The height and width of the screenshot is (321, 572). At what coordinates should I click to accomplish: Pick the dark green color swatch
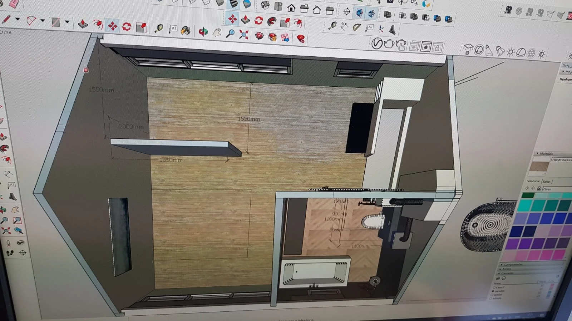[x=528, y=195]
